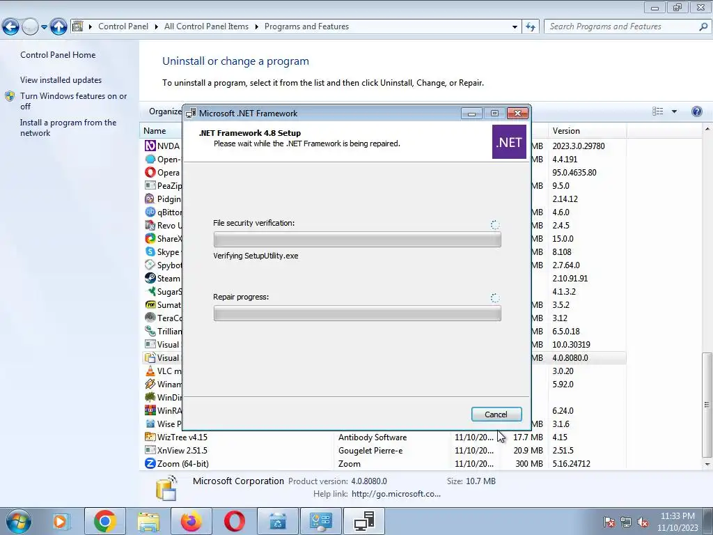The height and width of the screenshot is (535, 713).
Task: Select the Pidgin program icon
Action: click(150, 199)
